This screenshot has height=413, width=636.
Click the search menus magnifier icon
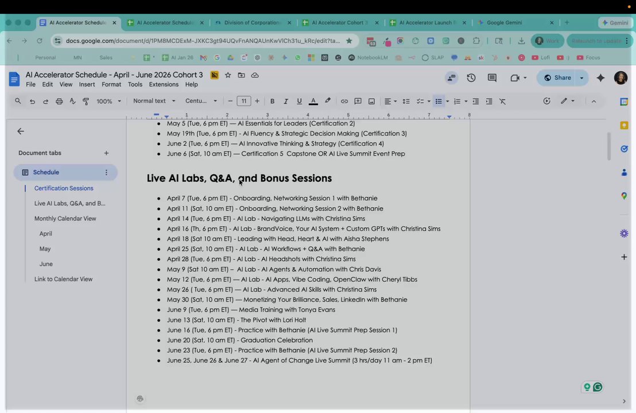point(18,101)
